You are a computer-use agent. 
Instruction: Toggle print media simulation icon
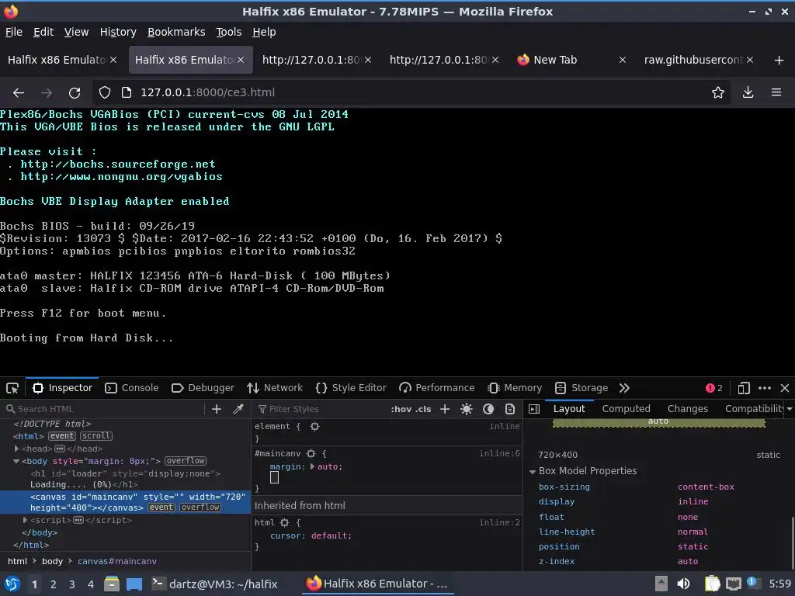[x=510, y=409]
